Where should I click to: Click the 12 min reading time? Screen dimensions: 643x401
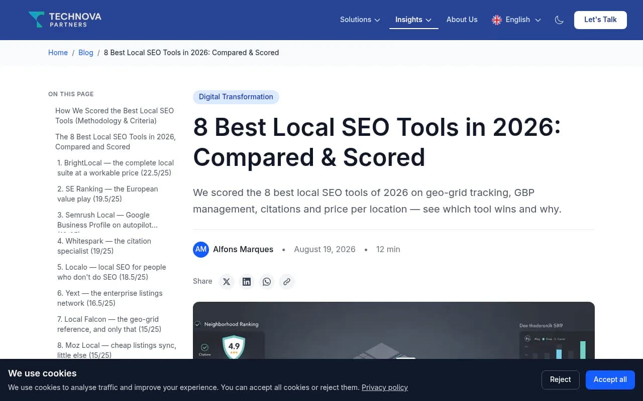(x=388, y=249)
